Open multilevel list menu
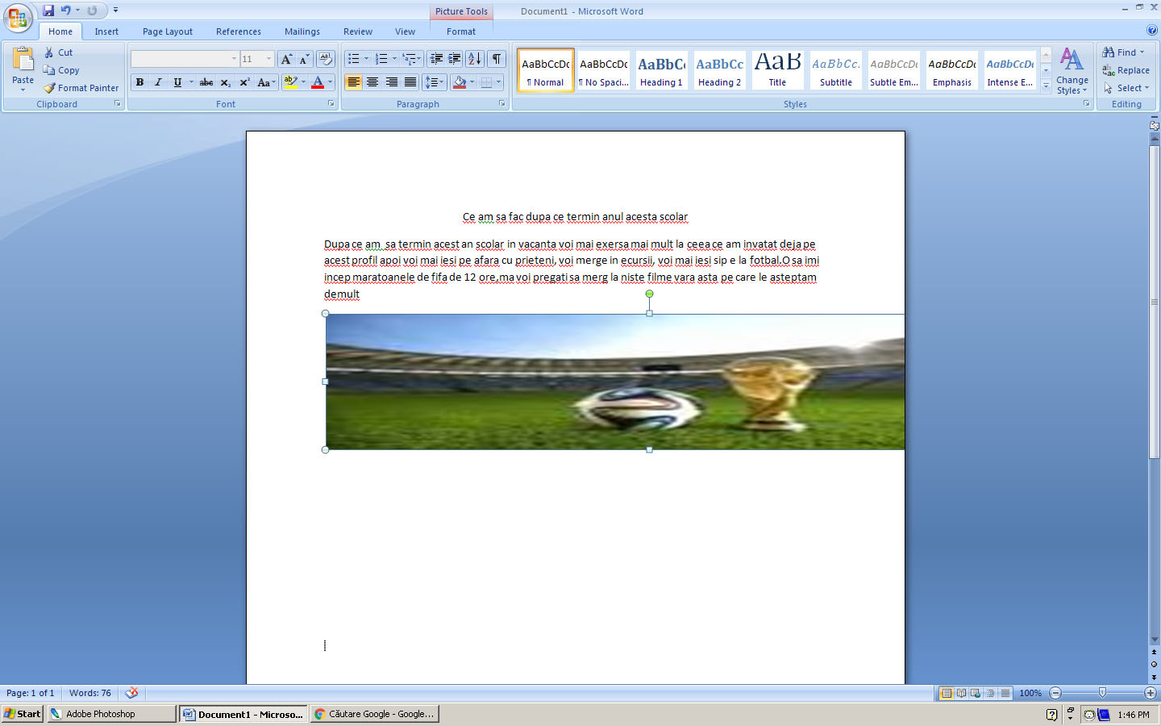Viewport: 1161px width, 726px height. [411, 59]
